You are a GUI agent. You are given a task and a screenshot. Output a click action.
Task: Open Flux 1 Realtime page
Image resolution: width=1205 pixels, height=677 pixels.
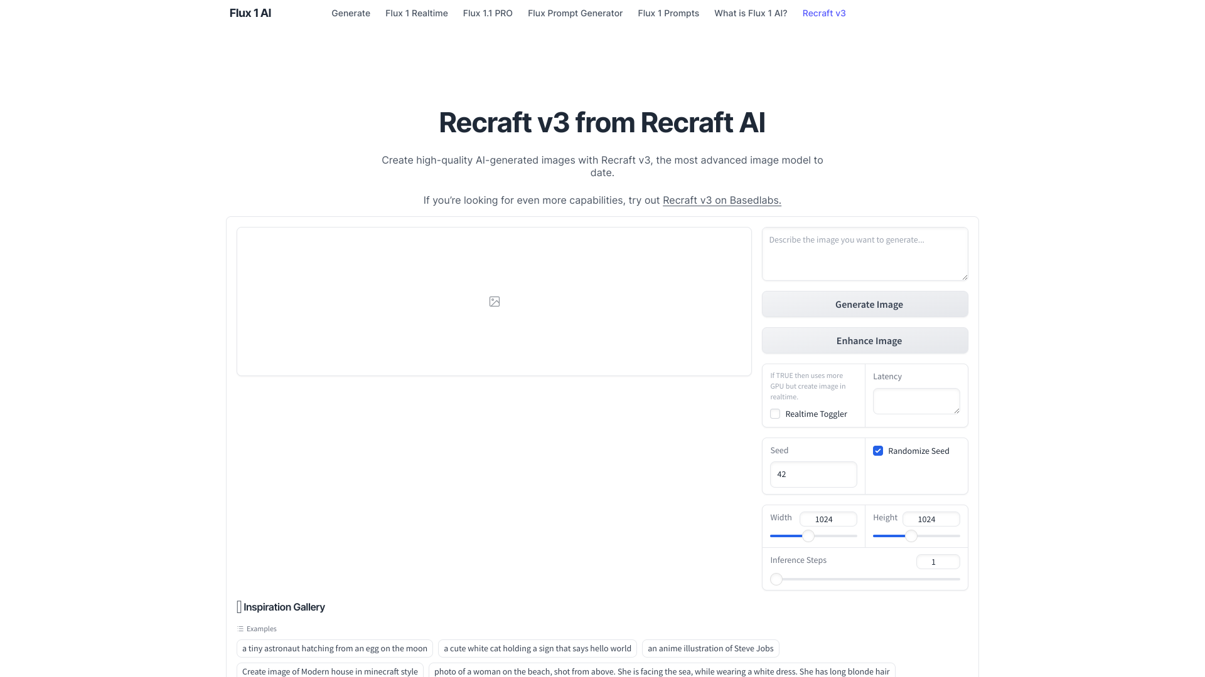(417, 13)
